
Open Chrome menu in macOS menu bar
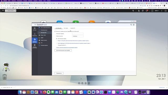pyautogui.click(x=5, y=1)
